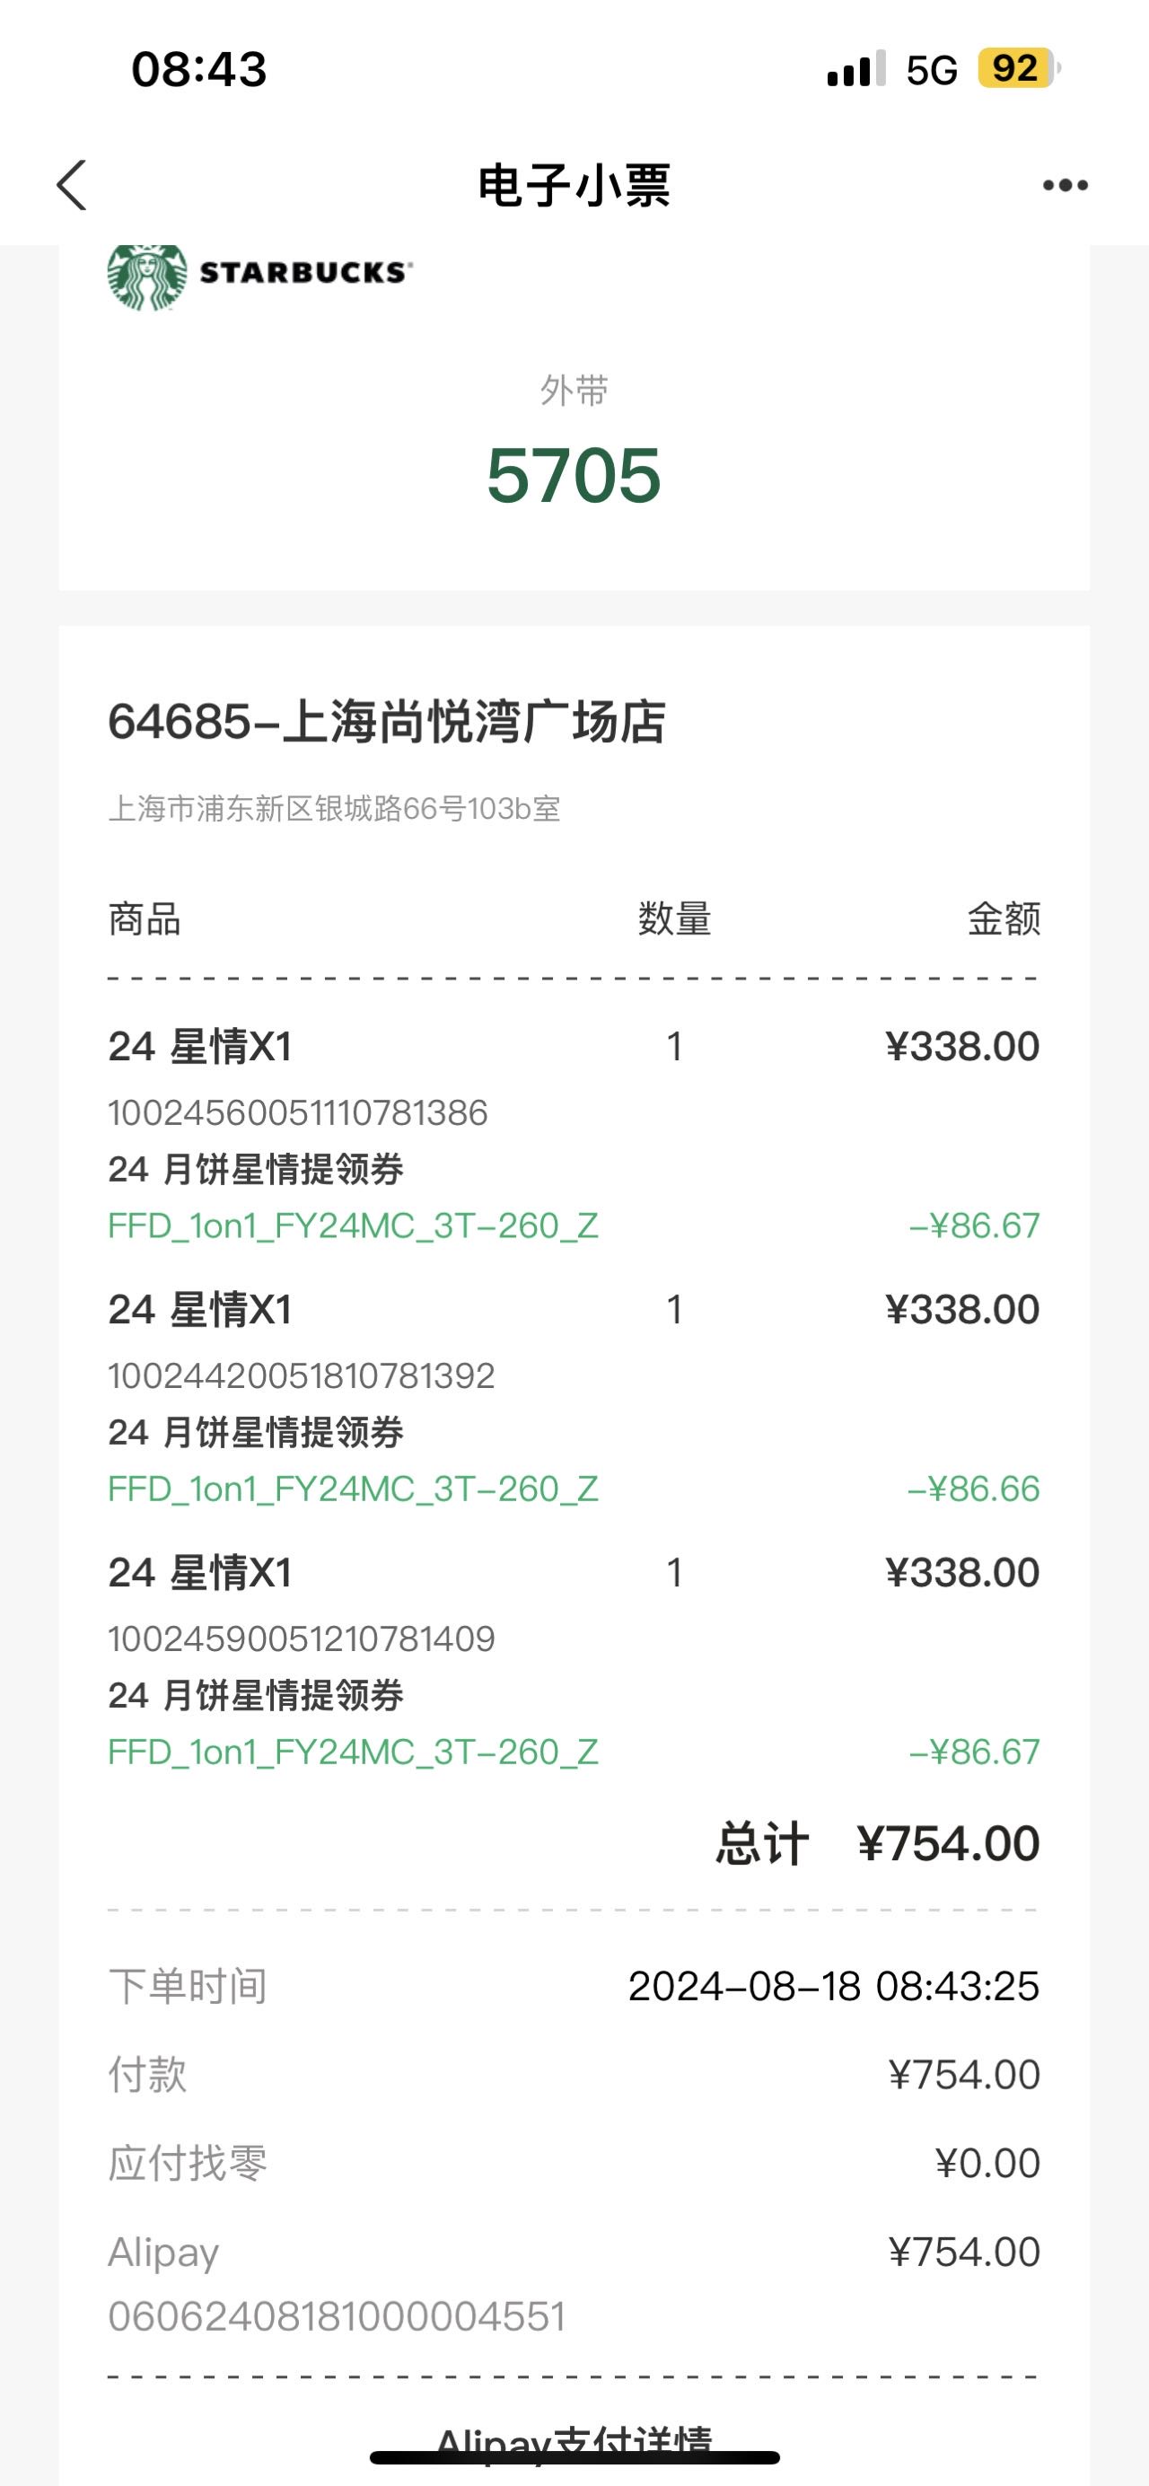
Task: Tap store name 64685-上海尚悦湾广场店
Action: pyautogui.click(x=387, y=722)
